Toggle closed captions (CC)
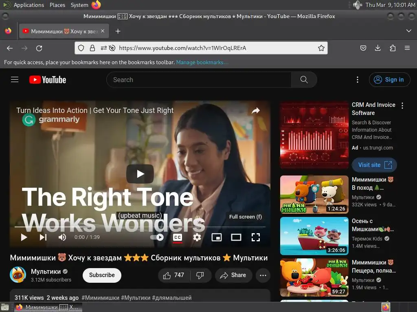The width and height of the screenshot is (417, 312). [x=178, y=237]
